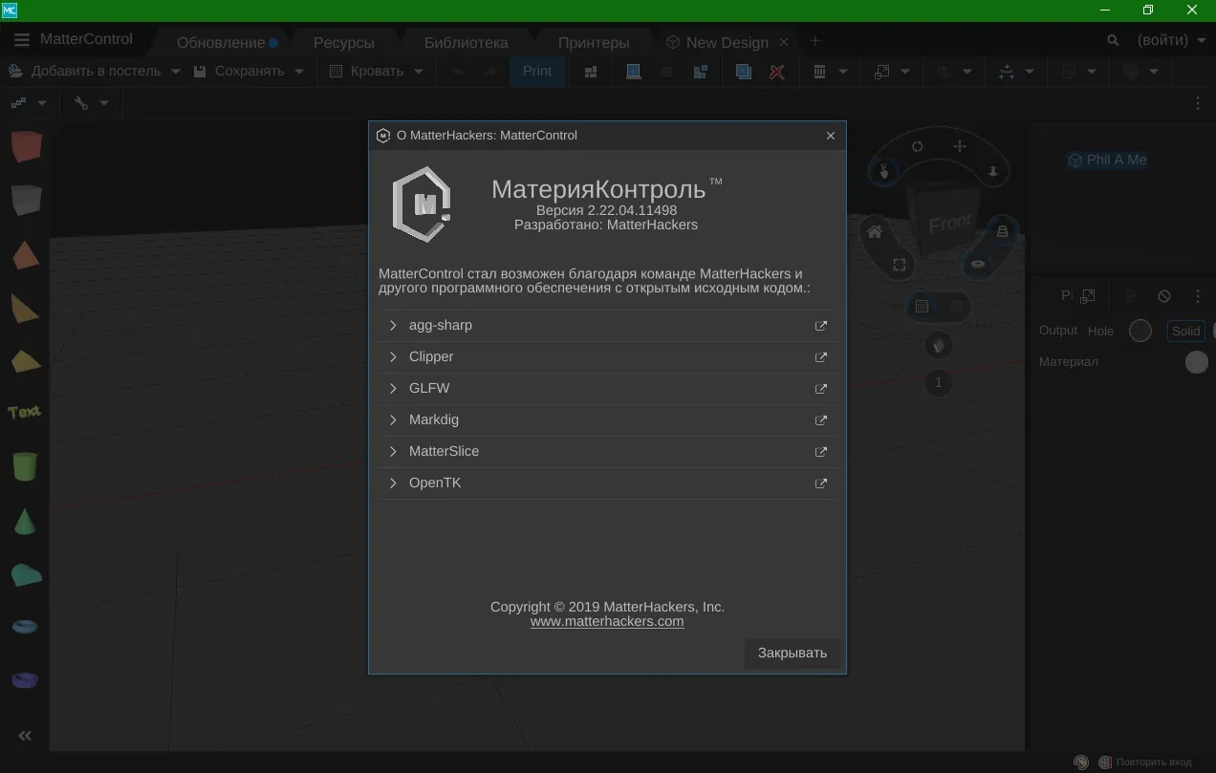The image size is (1216, 773).
Task: Switch to the Принтеры tab
Action: [594, 43]
